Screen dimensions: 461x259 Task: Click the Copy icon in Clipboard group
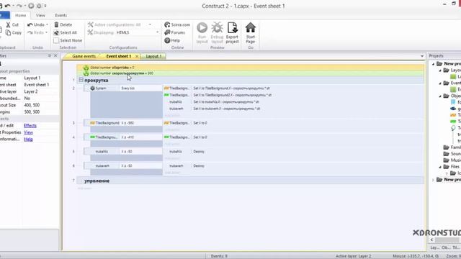coord(8,32)
